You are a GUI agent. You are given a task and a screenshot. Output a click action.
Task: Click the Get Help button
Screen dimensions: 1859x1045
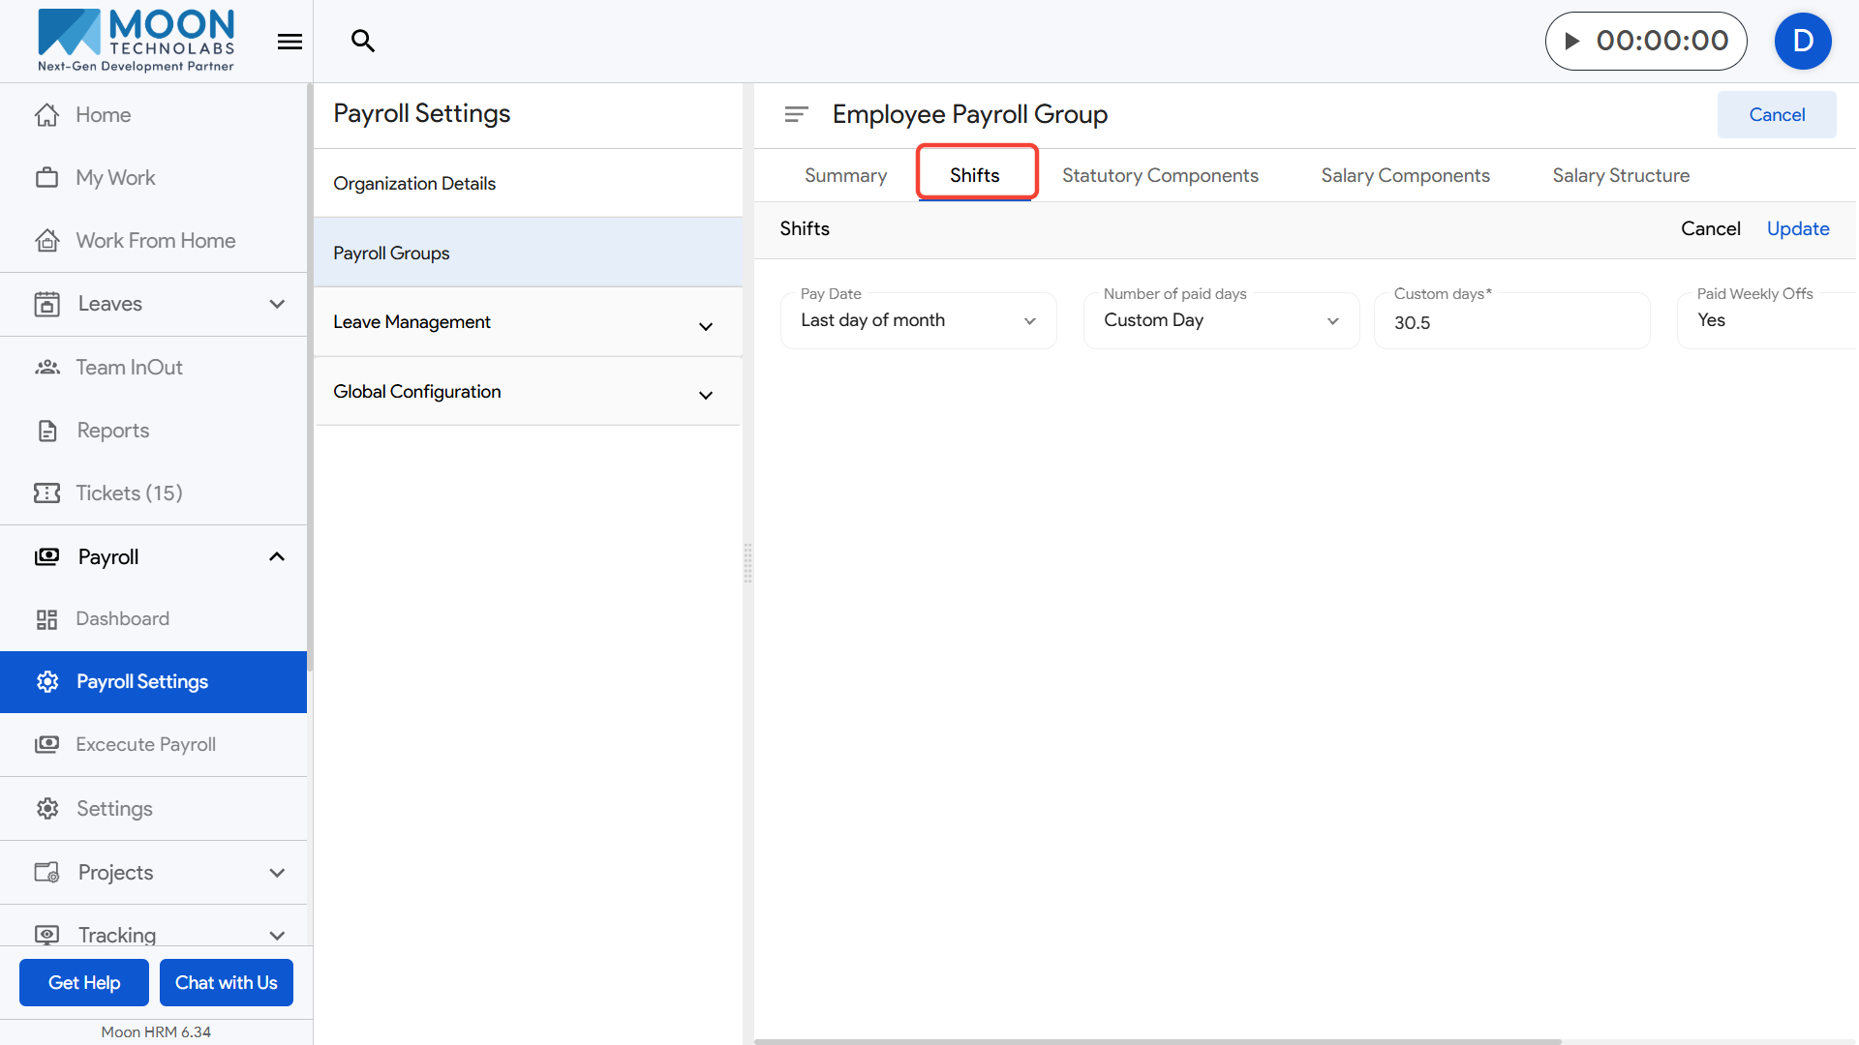[x=84, y=983]
